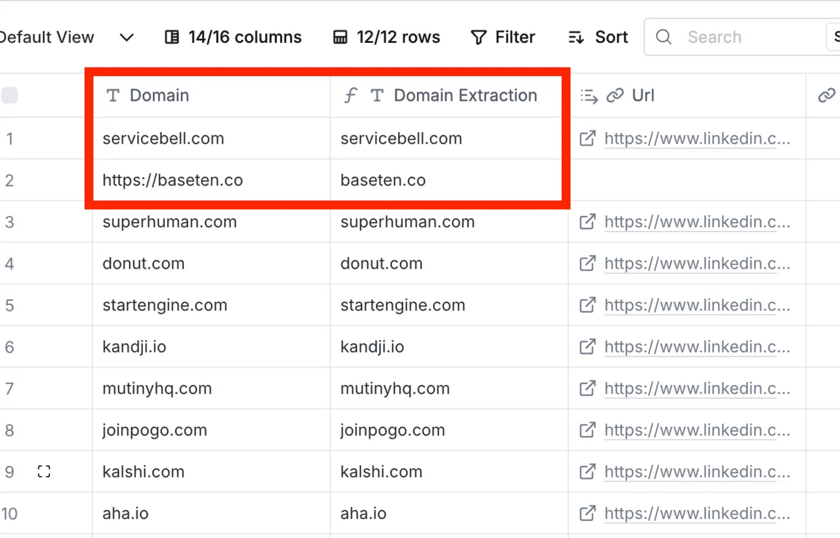The image size is (840, 538).
Task: Click row number 3
Action: [9, 222]
